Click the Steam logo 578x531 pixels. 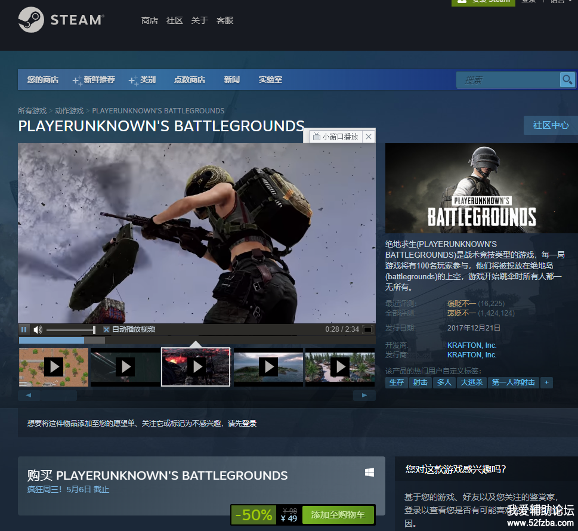click(61, 20)
